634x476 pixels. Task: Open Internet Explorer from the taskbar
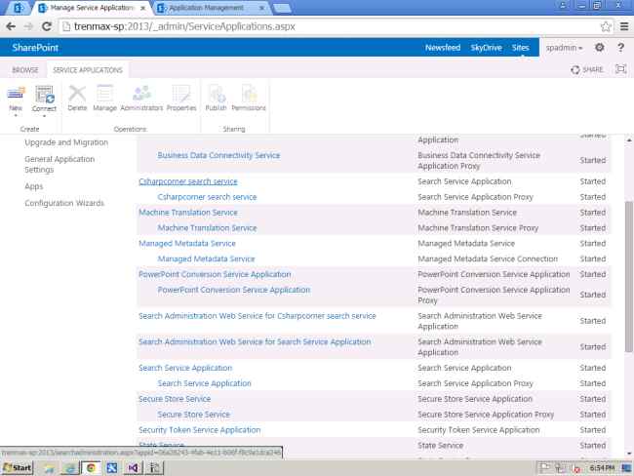pyautogui.click(x=70, y=468)
